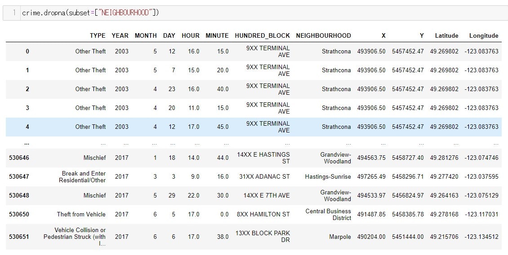Viewport: 508px width, 255px height.
Task: Click '14XX E HASTINGS ST' cell
Action: [263, 158]
